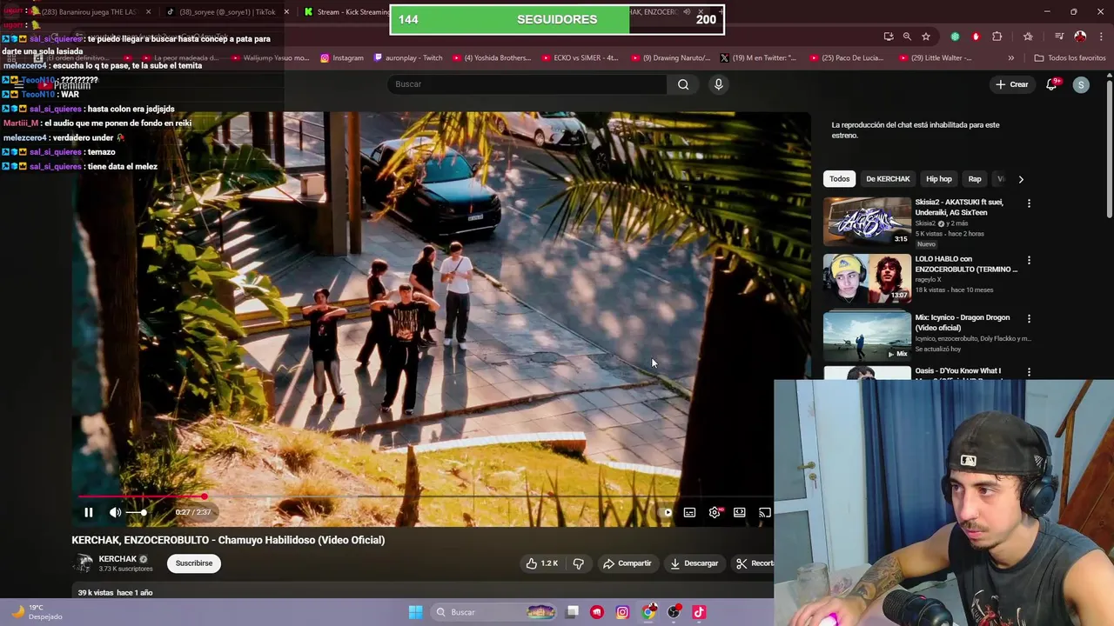Viewport: 1114px width, 626px height.
Task: Open the YouTube account avatar menu
Action: (x=1081, y=84)
